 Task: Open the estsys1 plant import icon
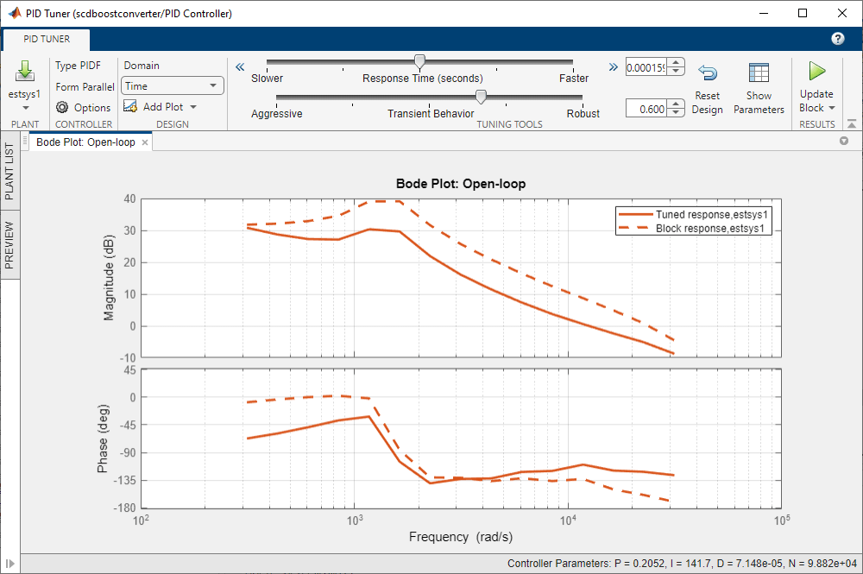(25, 72)
